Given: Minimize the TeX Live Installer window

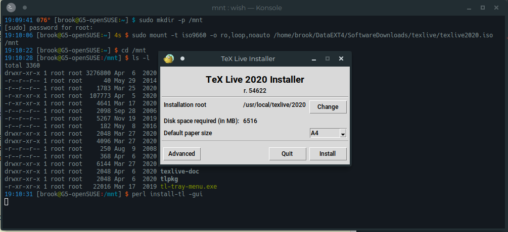Looking at the screenshot, I should [x=314, y=59].
